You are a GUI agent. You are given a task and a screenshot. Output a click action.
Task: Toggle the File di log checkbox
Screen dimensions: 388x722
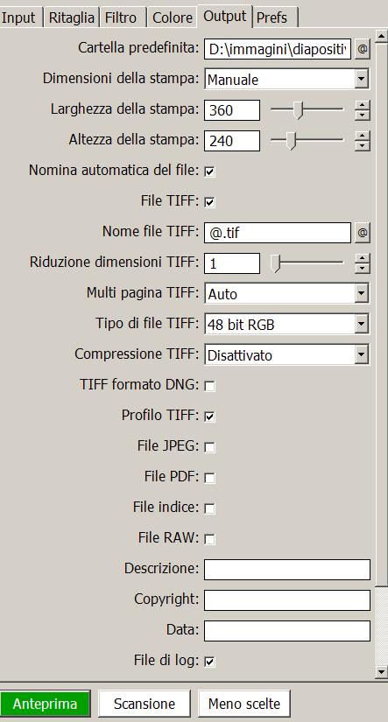[209, 662]
